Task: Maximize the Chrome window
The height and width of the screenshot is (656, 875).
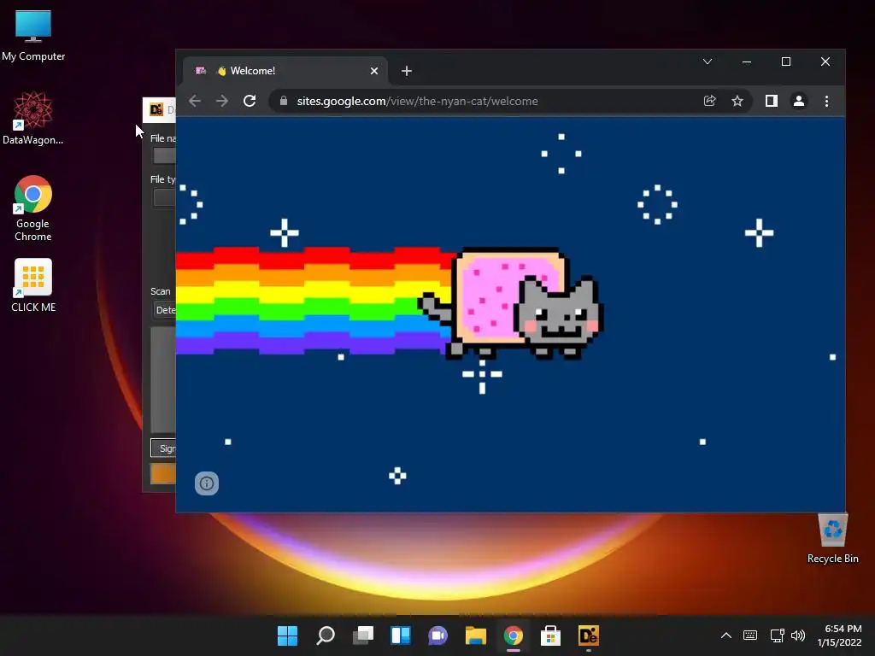Action: (x=786, y=61)
